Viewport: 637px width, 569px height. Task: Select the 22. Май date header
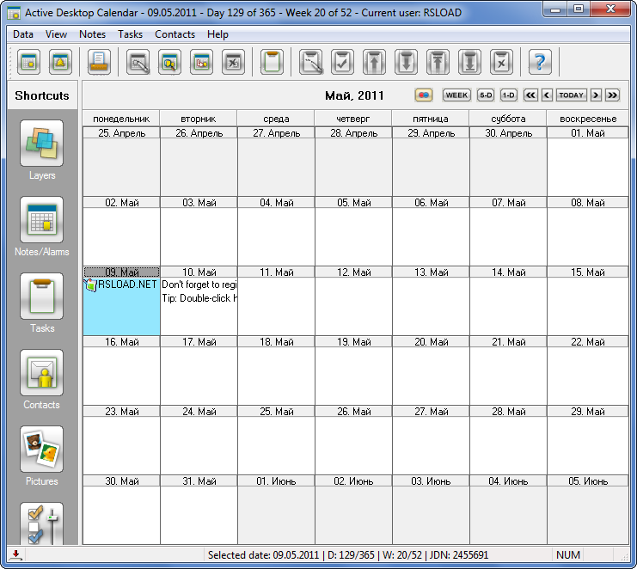tap(588, 342)
